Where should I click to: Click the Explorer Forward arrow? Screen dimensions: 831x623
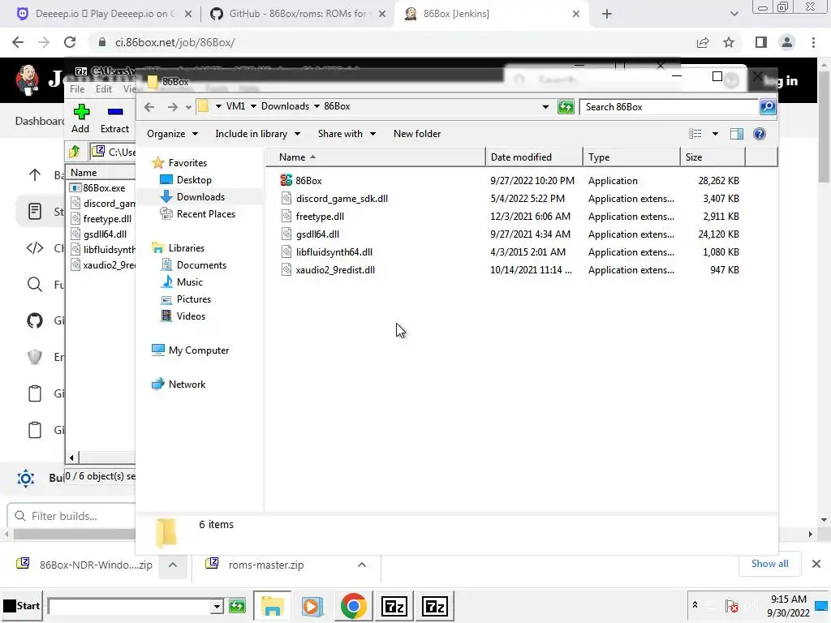(172, 107)
